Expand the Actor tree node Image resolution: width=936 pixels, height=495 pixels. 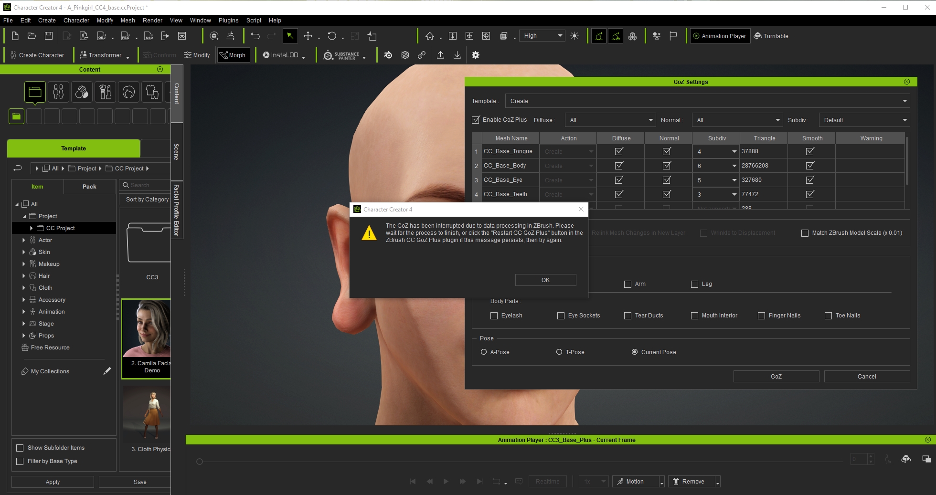pyautogui.click(x=23, y=240)
